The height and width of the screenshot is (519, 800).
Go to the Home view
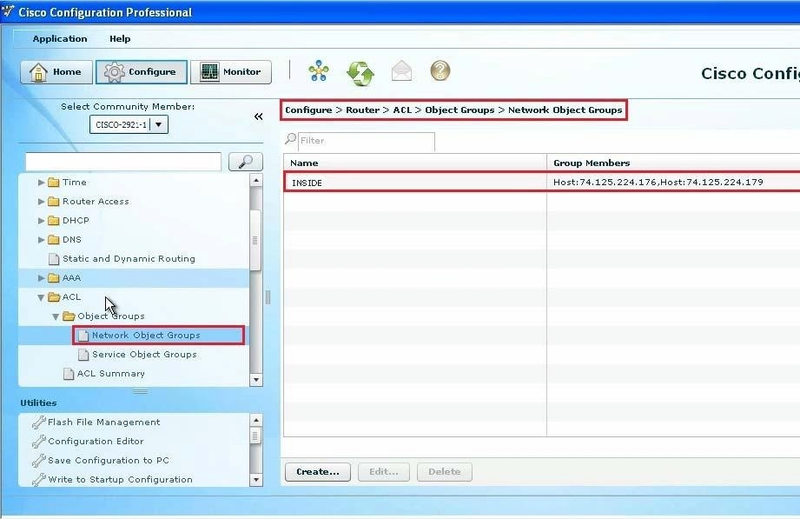click(x=56, y=72)
